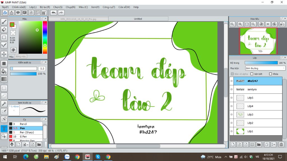The image size is (287, 161).
Task: Show hidden system tray icons chevron
Action: (226, 157)
